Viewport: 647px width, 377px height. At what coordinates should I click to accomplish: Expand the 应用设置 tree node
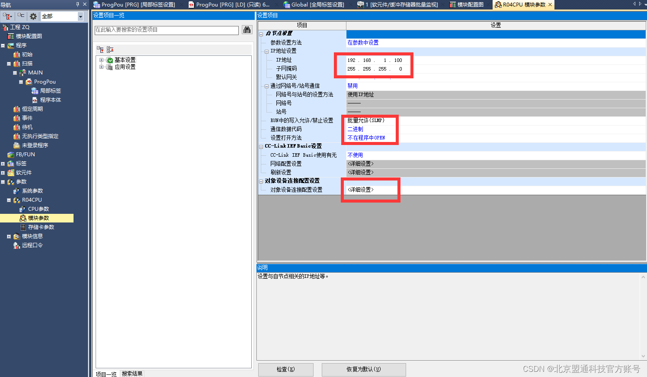click(x=100, y=67)
